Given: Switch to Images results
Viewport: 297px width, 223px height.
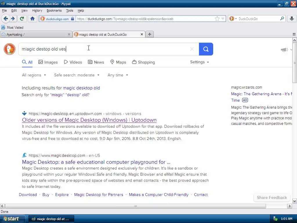Looking at the screenshot, I should click(x=48, y=62).
